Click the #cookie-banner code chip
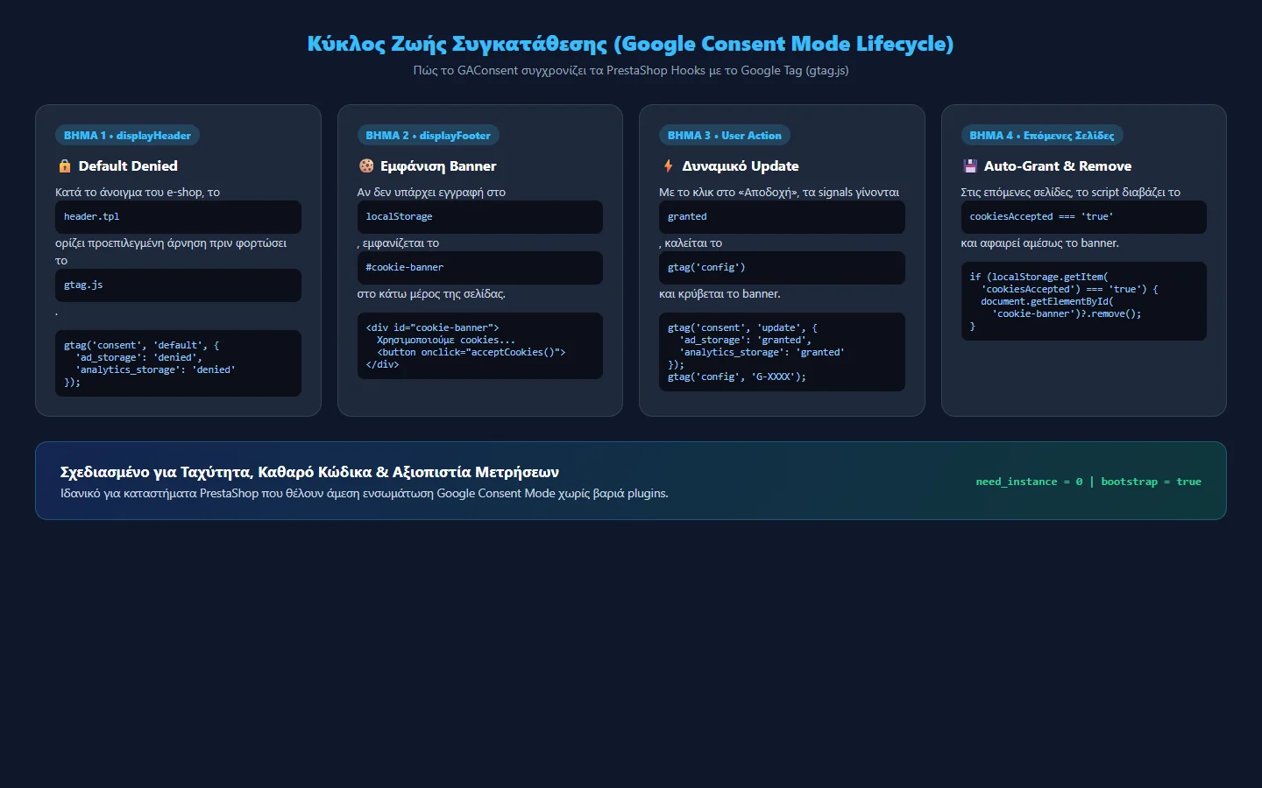Screen dimensions: 1262x788 coord(480,268)
